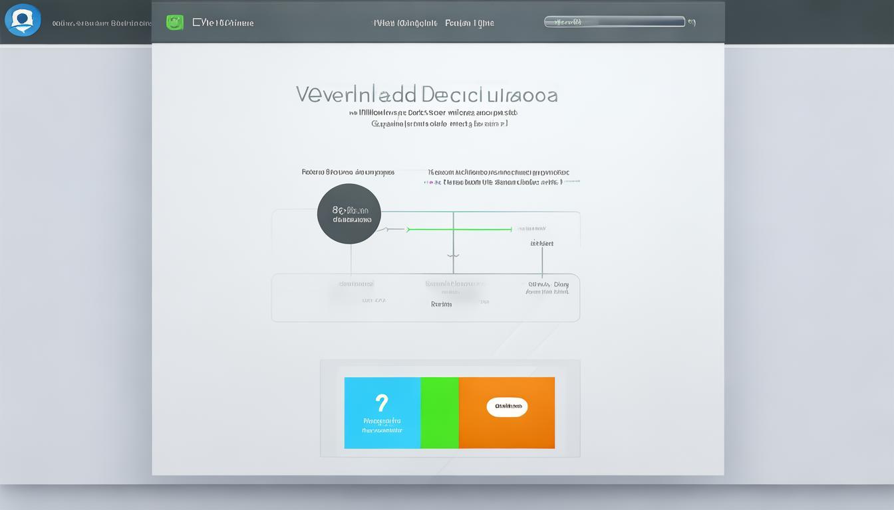Click the white question mark on blue panel

tap(381, 402)
